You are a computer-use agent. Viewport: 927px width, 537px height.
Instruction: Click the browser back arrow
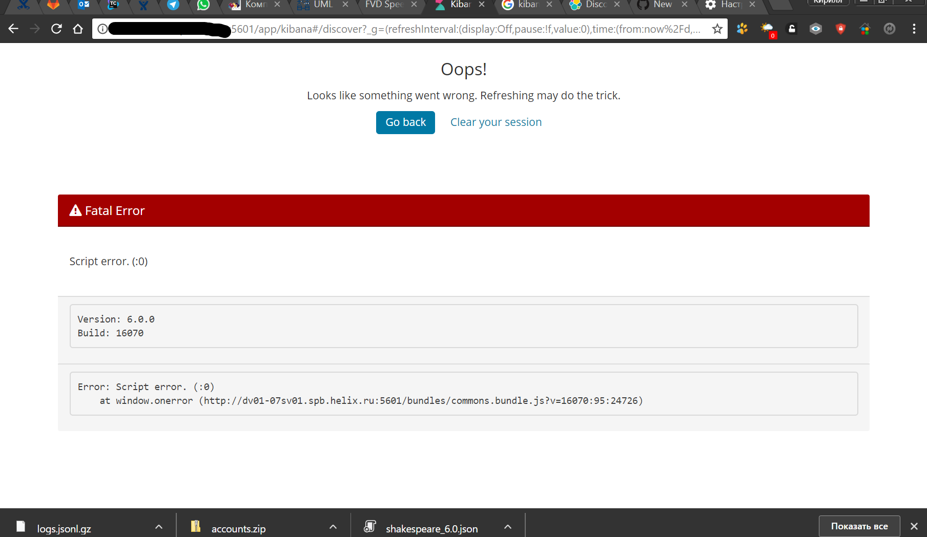click(13, 29)
